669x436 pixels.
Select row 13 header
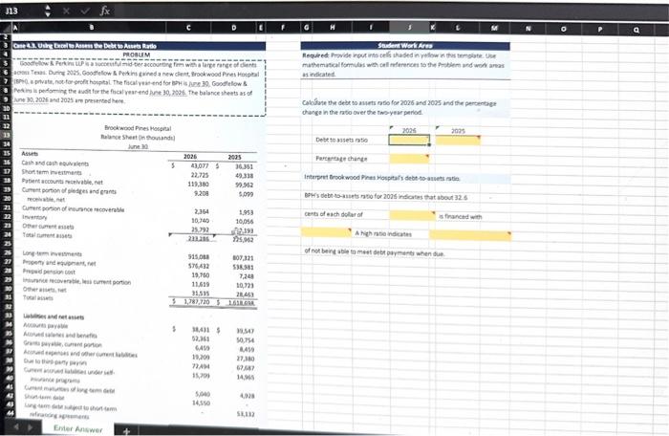click(x=7, y=135)
